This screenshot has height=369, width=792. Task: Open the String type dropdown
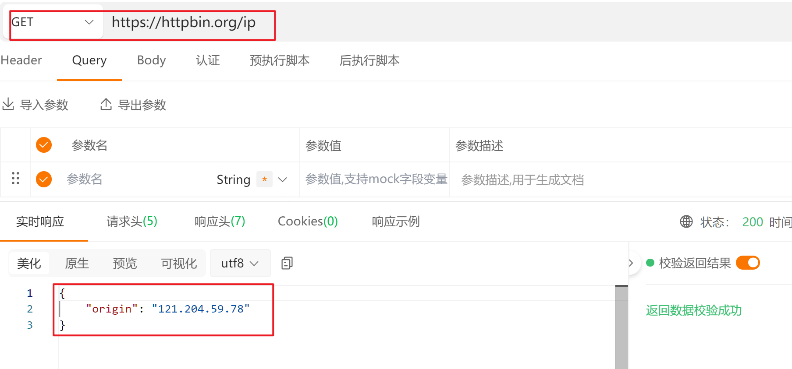(283, 179)
